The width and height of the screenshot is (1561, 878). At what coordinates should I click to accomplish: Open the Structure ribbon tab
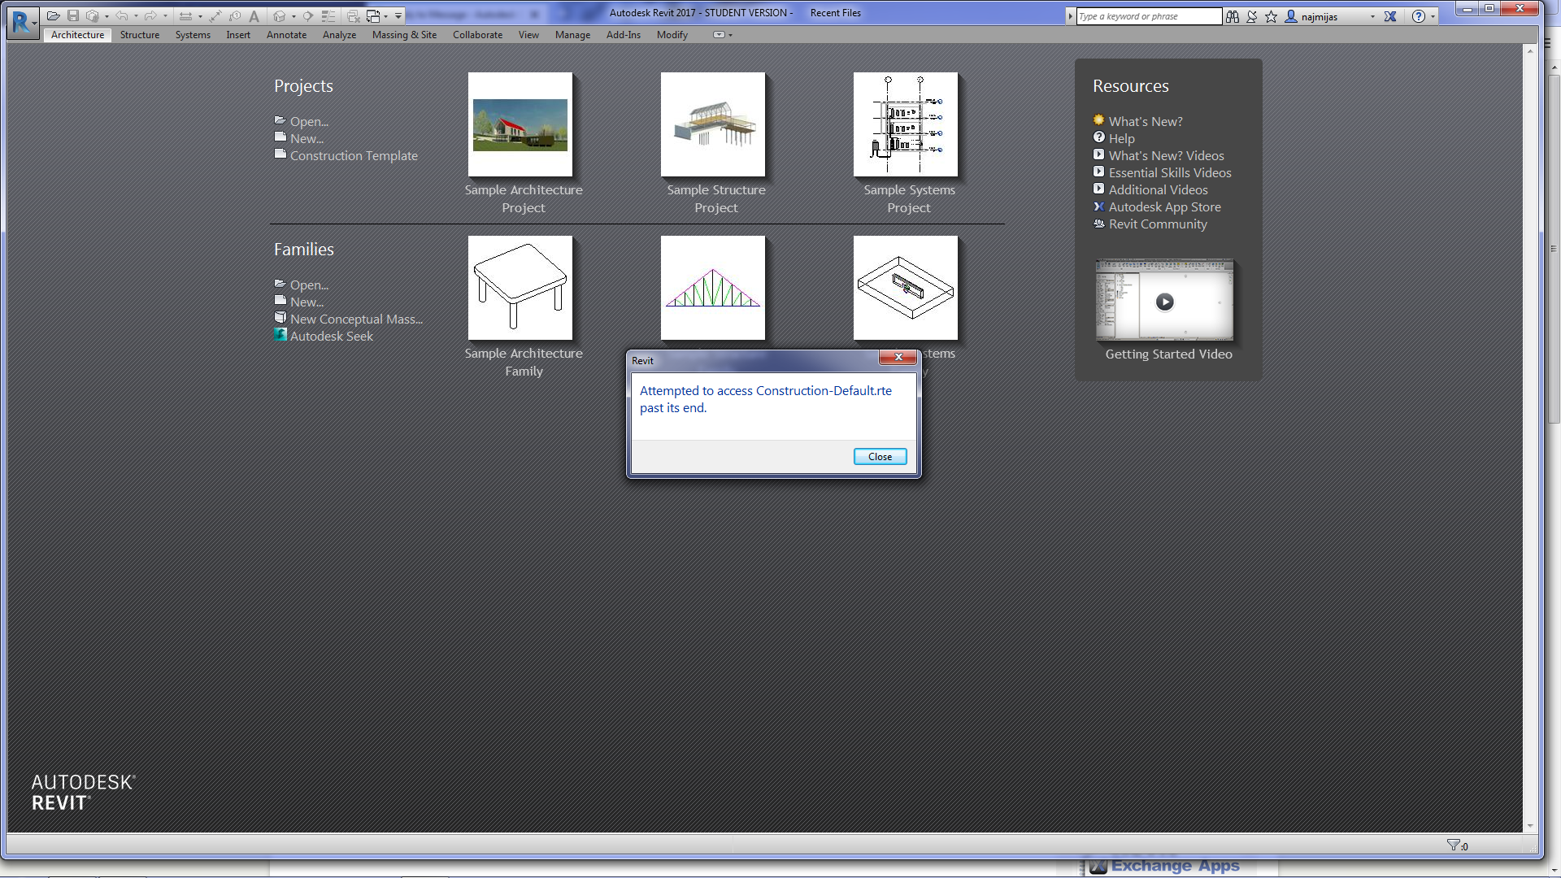coord(140,35)
